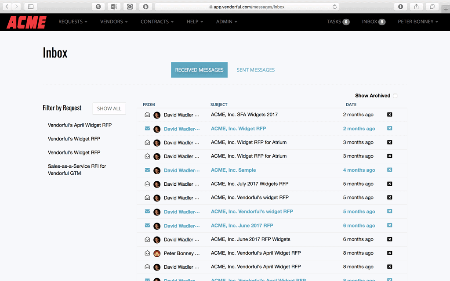Expand the Help menu
Viewport: 450px width, 281px height.
click(x=195, y=22)
